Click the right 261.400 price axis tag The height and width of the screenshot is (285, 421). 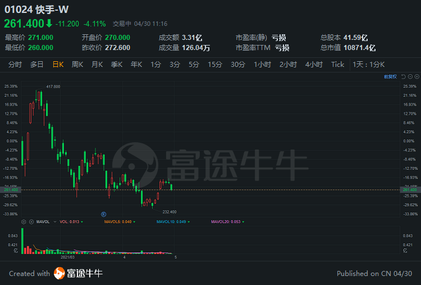[x=410, y=190]
